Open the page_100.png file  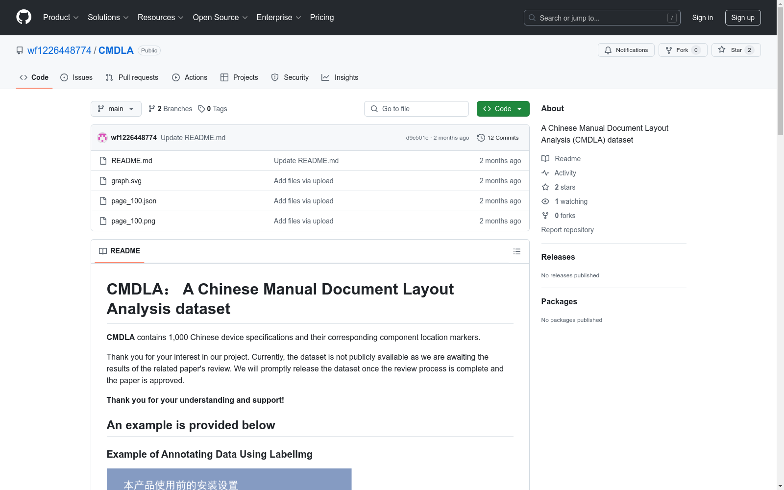click(133, 221)
